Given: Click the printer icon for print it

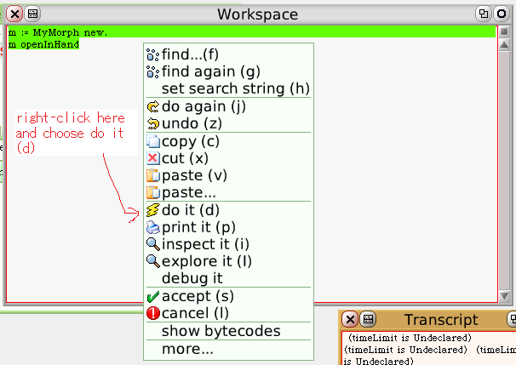Looking at the screenshot, I should tap(153, 227).
